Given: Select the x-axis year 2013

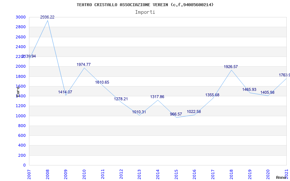Looking at the screenshot, I should 140,174.
